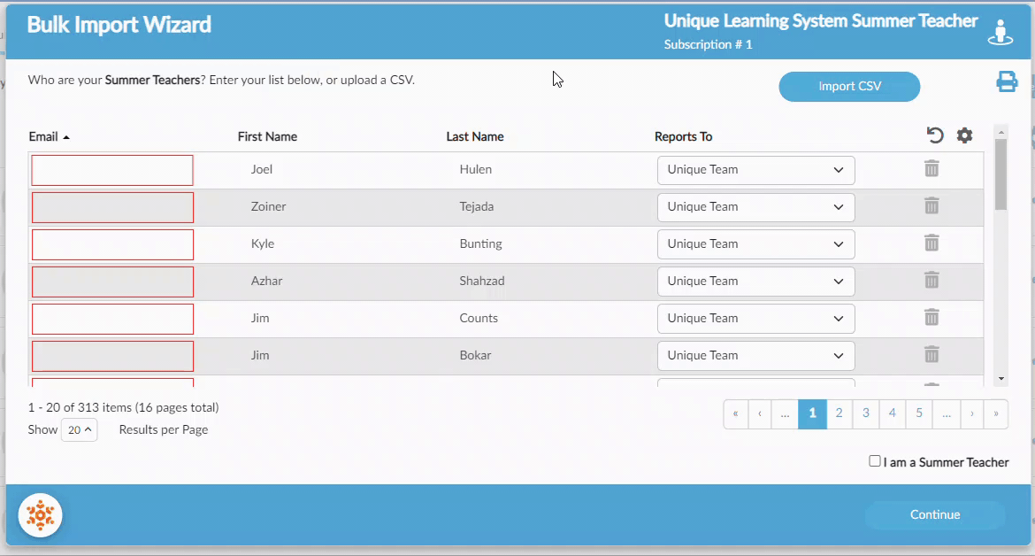The height and width of the screenshot is (556, 1035).
Task: Go to page 5 of results
Action: [x=919, y=413]
